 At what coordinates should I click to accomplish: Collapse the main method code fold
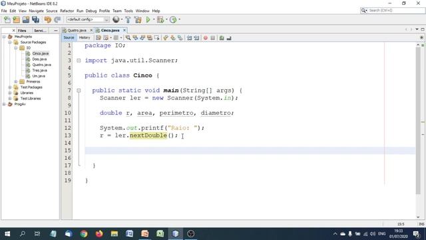[79, 91]
